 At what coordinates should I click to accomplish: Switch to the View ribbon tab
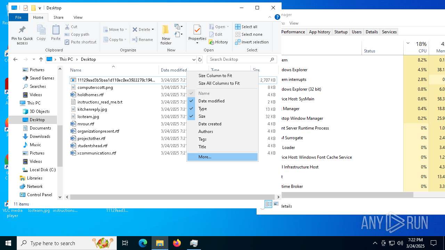78,17
